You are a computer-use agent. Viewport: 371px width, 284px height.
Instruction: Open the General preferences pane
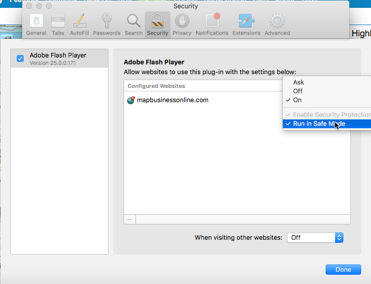pyautogui.click(x=36, y=25)
